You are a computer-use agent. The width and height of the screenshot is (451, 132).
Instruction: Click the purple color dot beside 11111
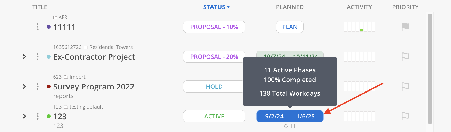click(x=49, y=27)
